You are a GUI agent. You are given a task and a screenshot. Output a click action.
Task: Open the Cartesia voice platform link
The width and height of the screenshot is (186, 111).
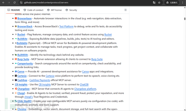pyautogui.click(x=50, y=76)
